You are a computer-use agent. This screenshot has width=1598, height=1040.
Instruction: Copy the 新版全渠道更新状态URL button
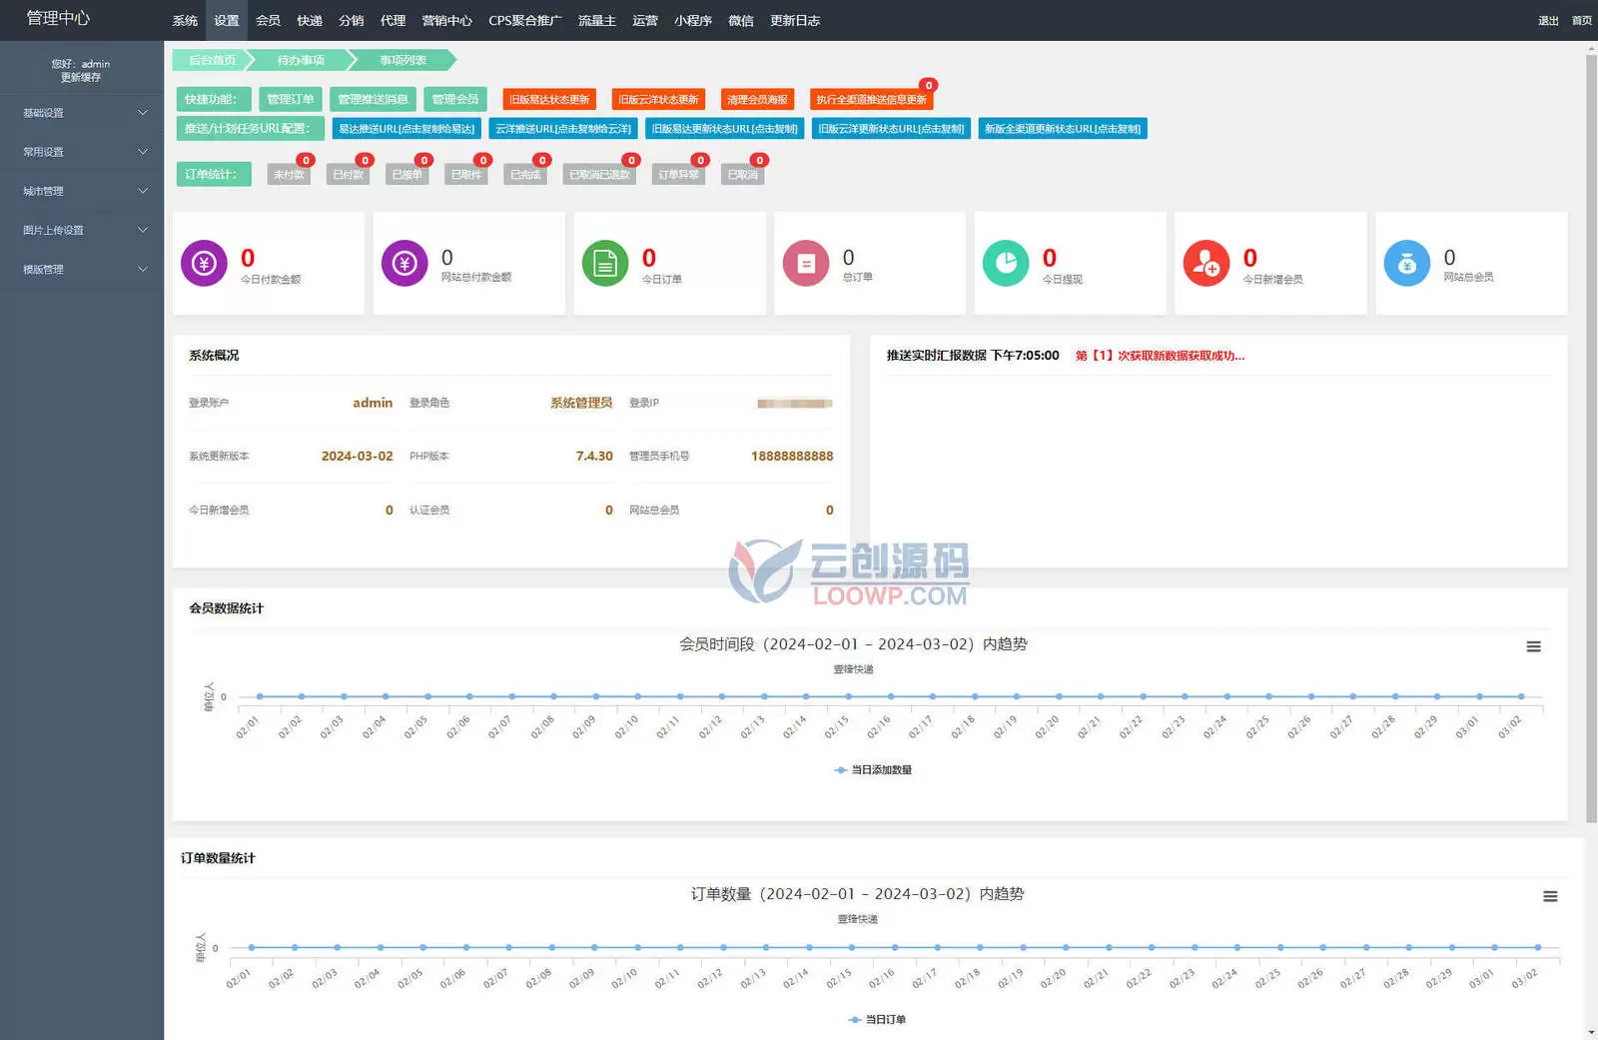[1063, 129]
